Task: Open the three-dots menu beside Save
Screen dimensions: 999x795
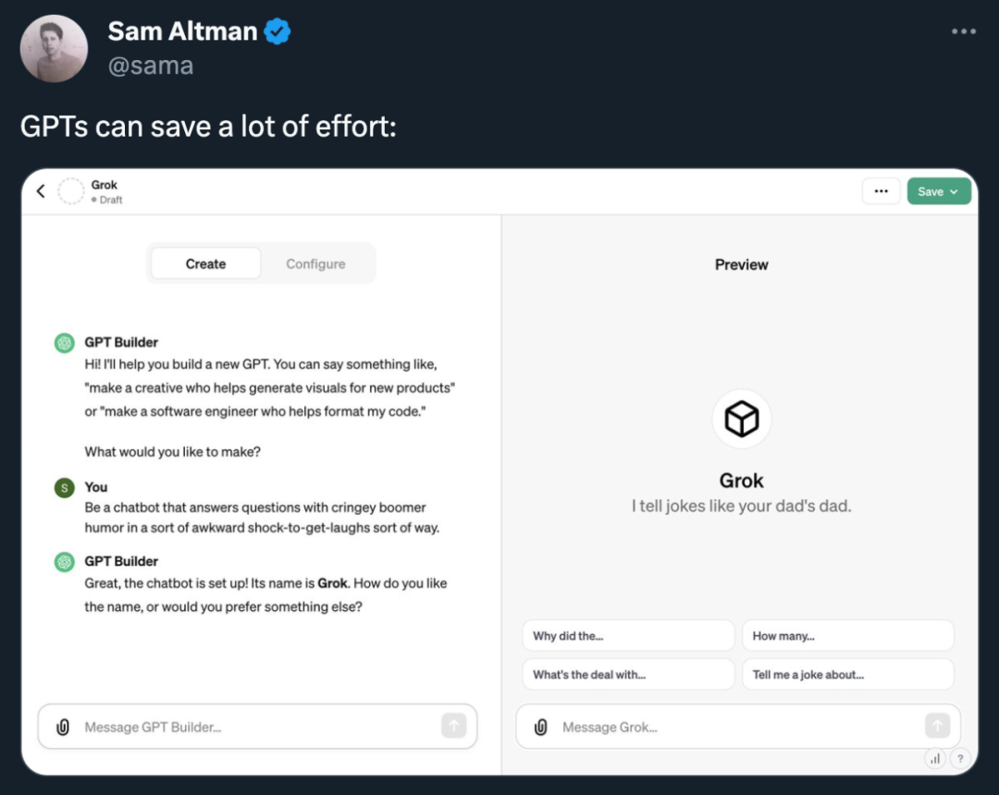Action: 881,191
